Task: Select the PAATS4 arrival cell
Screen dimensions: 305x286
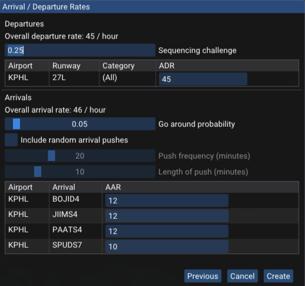Action: coord(67,230)
